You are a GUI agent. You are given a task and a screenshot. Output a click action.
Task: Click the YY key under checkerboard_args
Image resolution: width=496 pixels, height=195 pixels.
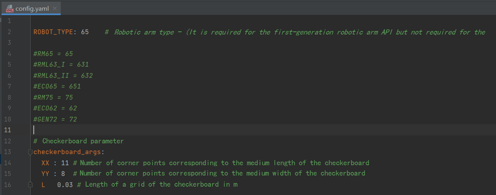pyautogui.click(x=45, y=174)
